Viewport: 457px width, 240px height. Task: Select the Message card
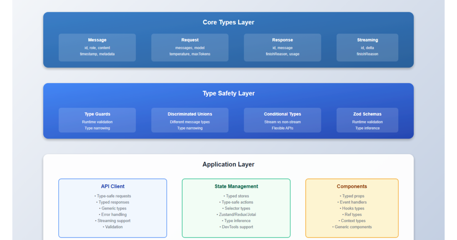click(97, 47)
